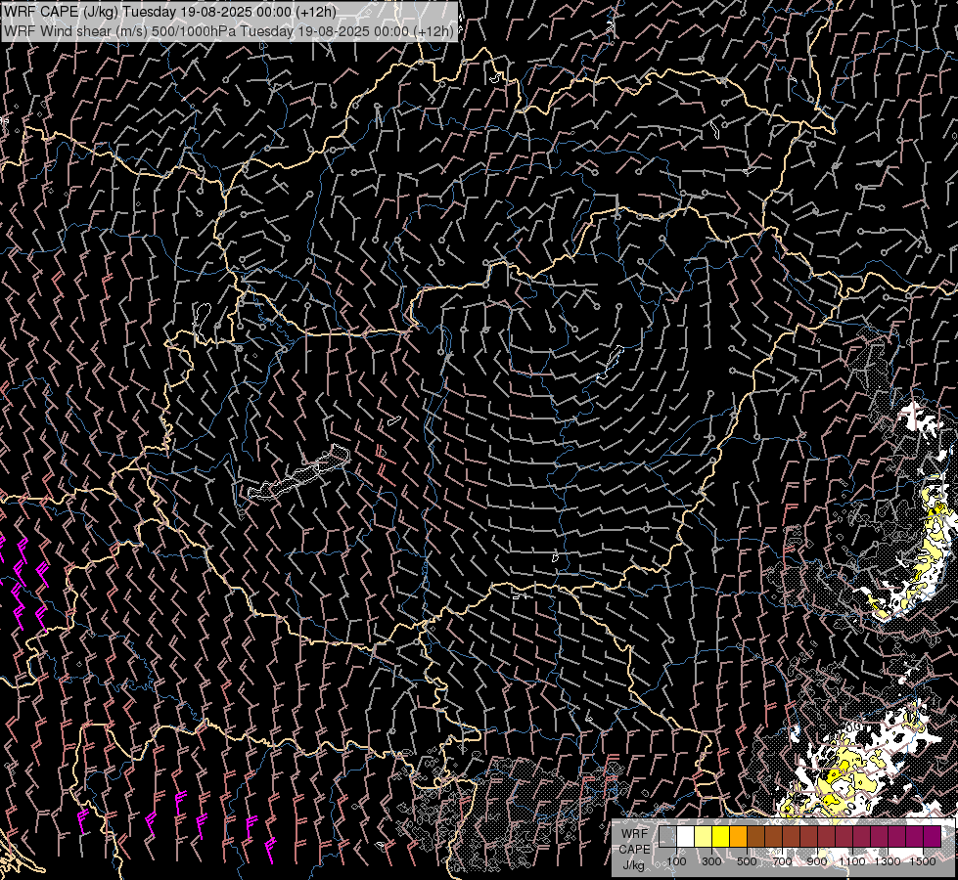Click the 1500 value on the legend
This screenshot has width=958, height=880.
coord(923,861)
